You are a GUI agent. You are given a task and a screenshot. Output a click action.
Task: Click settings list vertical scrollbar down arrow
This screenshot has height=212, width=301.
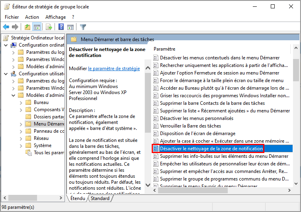point(296,184)
